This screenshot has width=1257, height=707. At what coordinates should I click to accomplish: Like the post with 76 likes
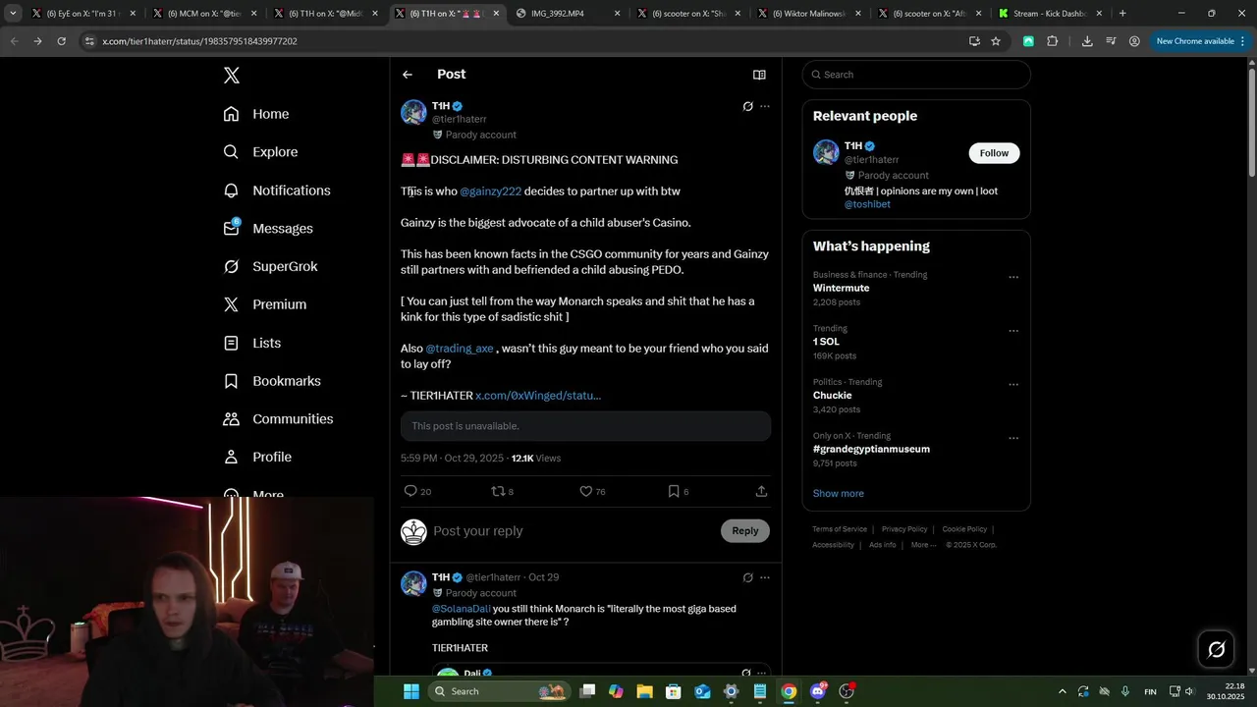[585, 491]
